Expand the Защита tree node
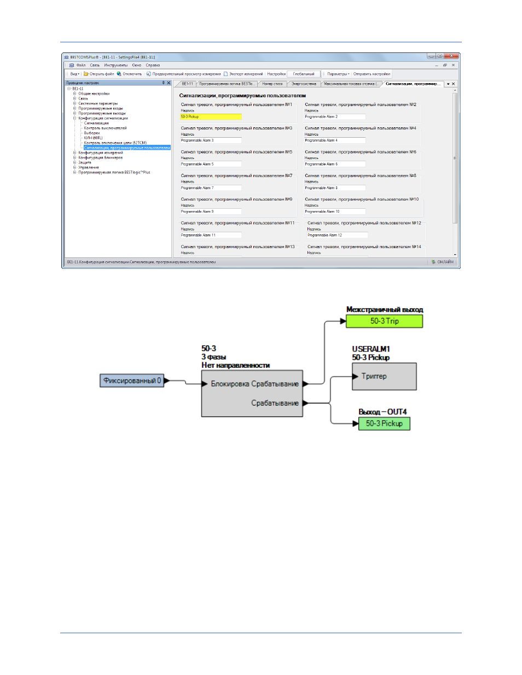 (75, 162)
